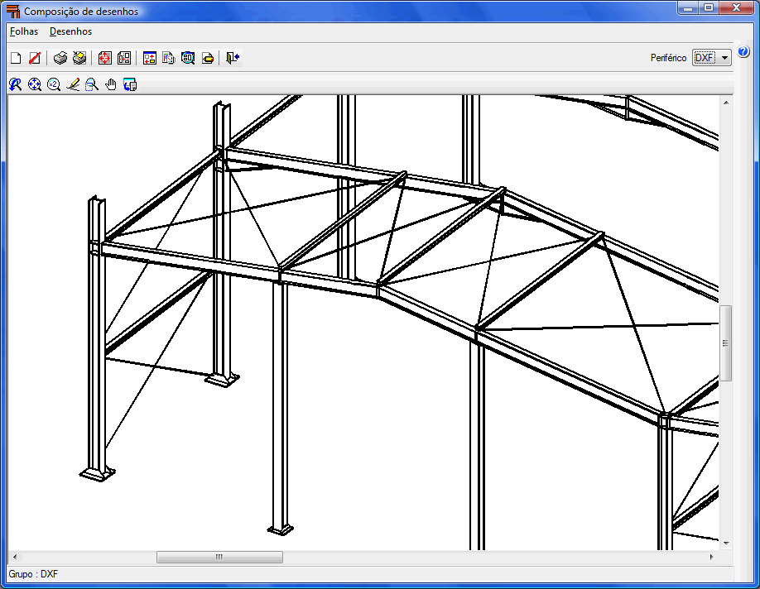Click the drawing details magnifier icon
The width and height of the screenshot is (760, 589).
pos(188,58)
